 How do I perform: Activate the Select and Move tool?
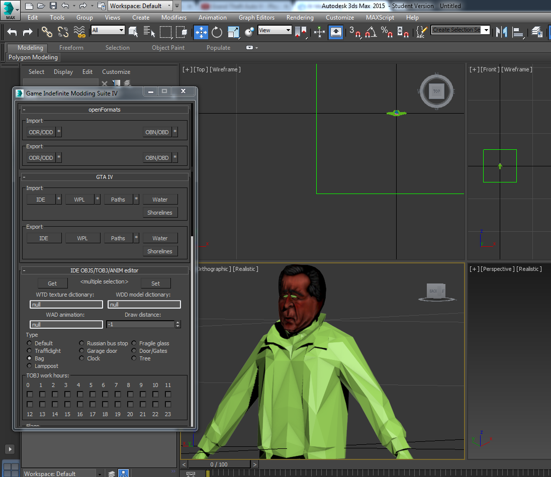[201, 32]
